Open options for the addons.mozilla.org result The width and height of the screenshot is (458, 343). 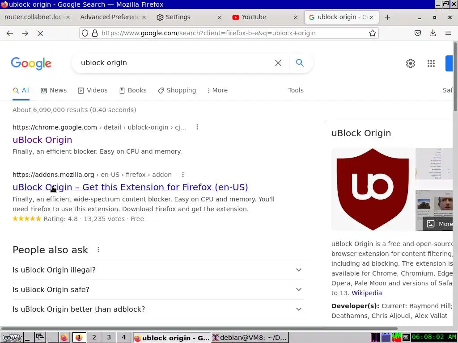coord(183,175)
